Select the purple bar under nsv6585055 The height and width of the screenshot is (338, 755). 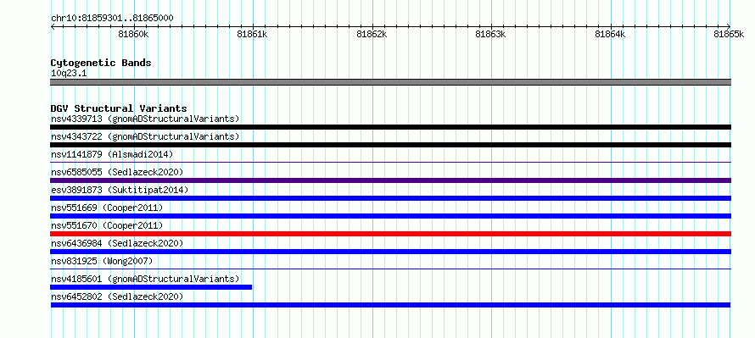(390, 180)
